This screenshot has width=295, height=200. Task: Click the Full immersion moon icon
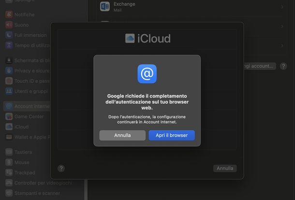click(x=9, y=35)
